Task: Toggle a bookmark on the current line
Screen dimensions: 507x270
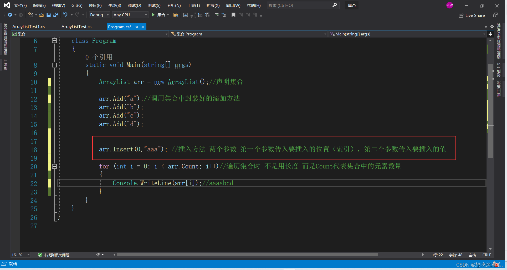Action: [234, 15]
